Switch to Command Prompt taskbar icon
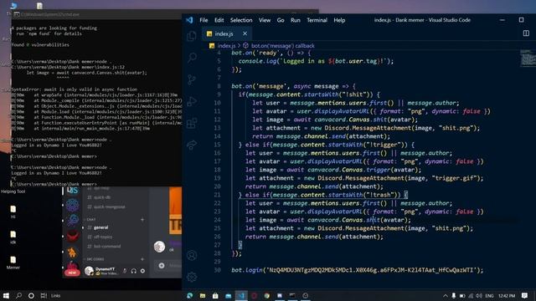536x301 pixels. (292, 295)
